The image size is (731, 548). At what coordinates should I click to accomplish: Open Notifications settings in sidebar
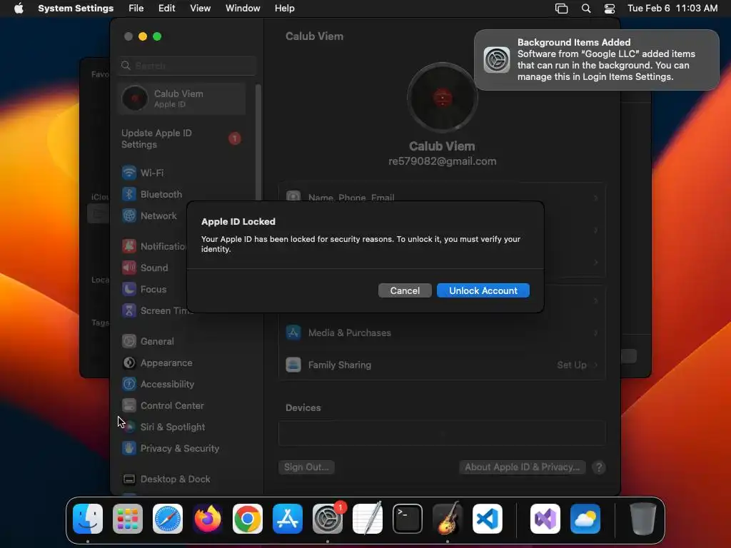[154, 246]
